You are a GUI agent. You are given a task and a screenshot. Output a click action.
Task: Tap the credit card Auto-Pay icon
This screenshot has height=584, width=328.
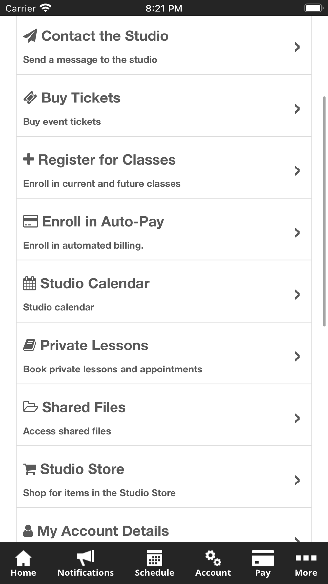(x=31, y=221)
